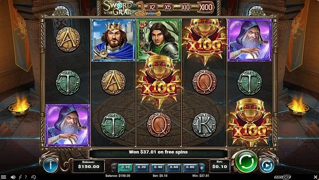Click the X100 multiplier on sword meter
Viewport: 319px width, 180px height.
coord(206,7)
